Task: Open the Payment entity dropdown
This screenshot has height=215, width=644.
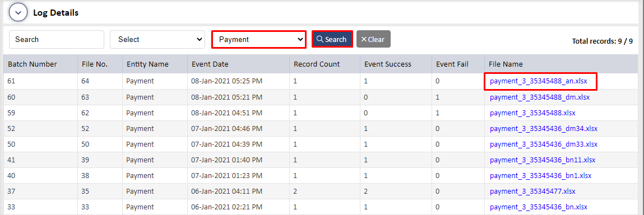Action: pos(259,39)
